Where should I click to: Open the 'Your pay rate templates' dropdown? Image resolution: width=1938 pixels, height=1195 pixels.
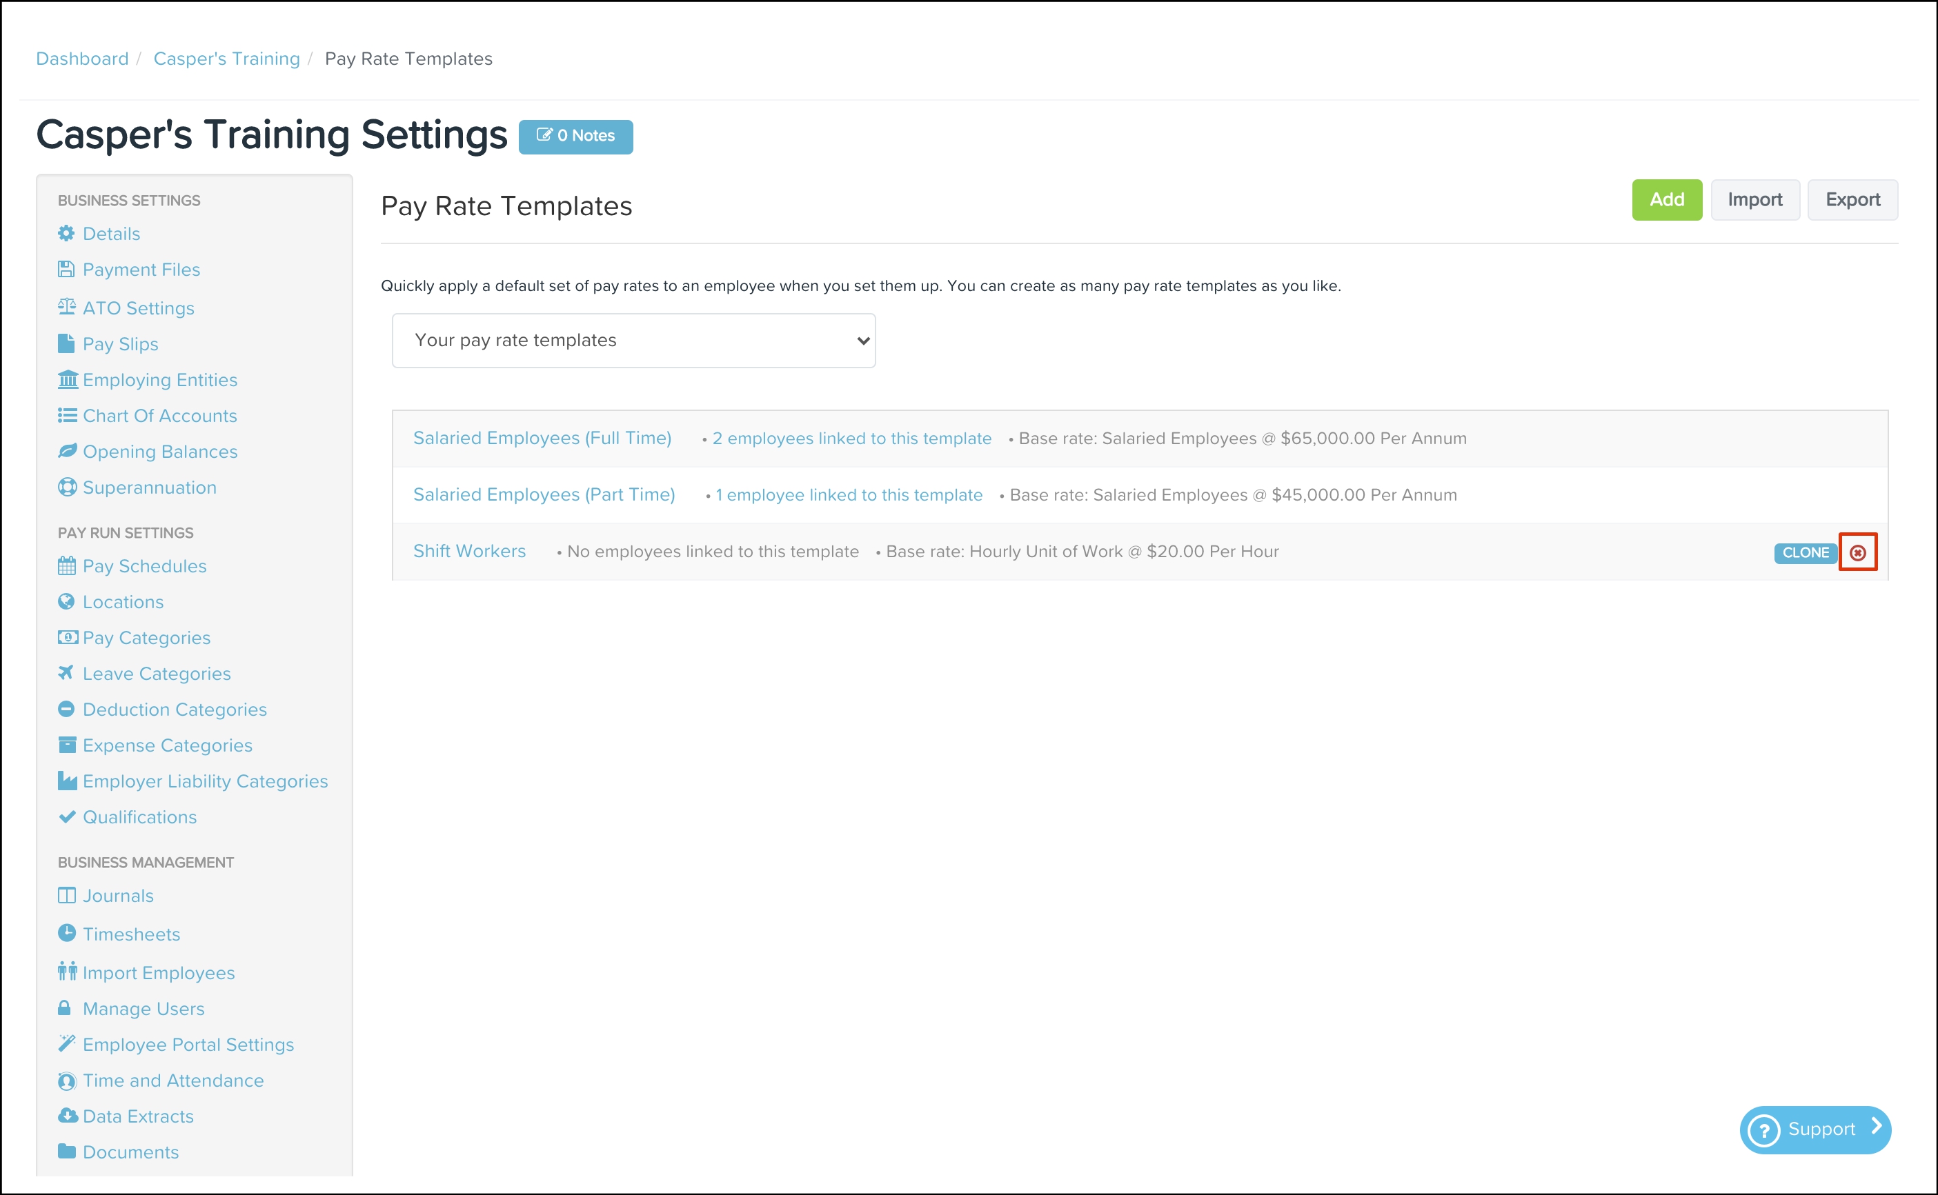tap(633, 341)
